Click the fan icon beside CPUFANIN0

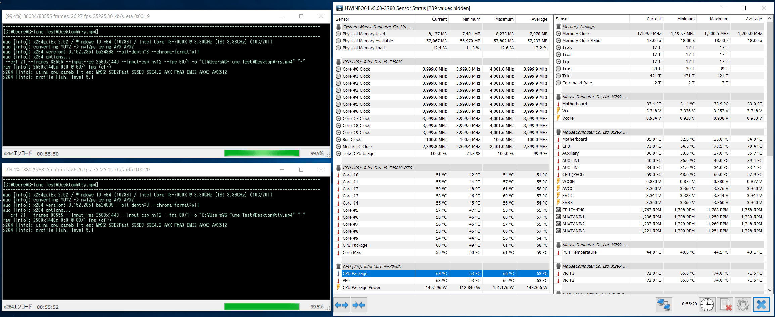pyautogui.click(x=558, y=210)
